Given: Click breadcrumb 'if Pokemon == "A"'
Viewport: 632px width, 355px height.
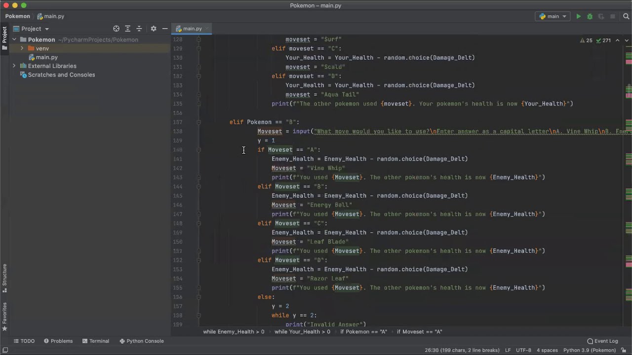Looking at the screenshot, I should tap(363, 332).
